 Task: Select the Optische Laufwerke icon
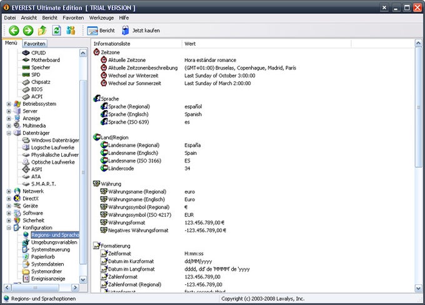(x=26, y=162)
